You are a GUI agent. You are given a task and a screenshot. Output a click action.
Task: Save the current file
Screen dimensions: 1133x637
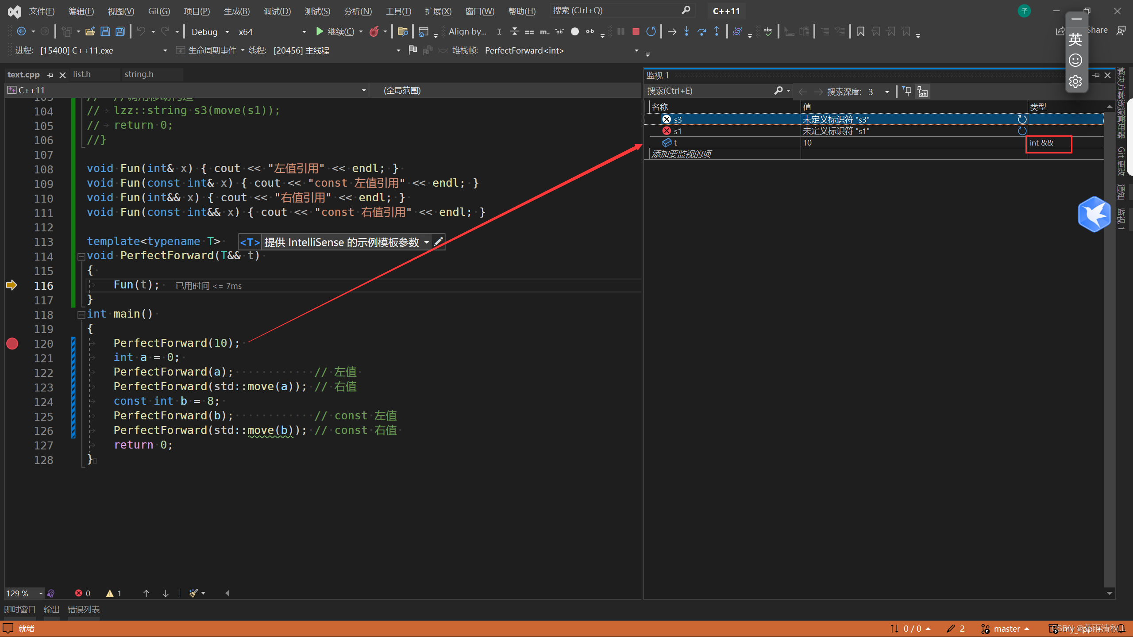pos(105,31)
